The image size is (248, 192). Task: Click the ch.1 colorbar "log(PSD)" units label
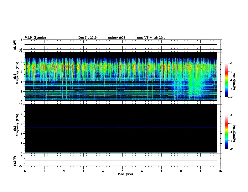click(x=234, y=82)
